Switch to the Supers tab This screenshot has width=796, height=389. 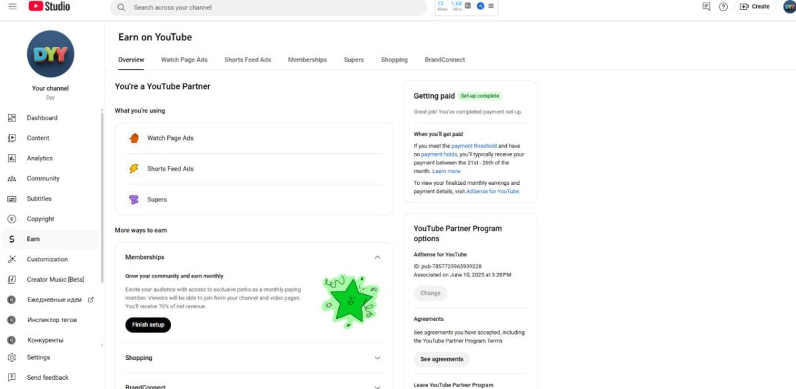tap(354, 60)
